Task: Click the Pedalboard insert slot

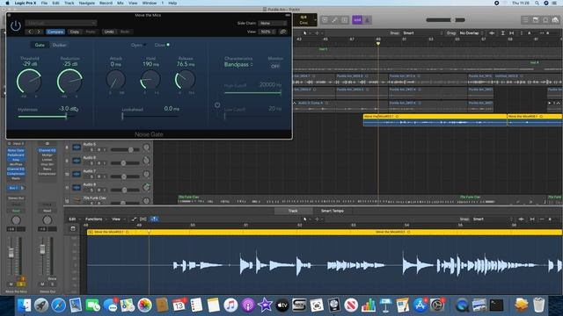Action: click(x=16, y=155)
